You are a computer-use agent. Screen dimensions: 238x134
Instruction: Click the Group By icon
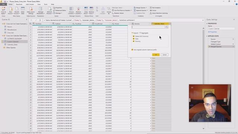pos(109,10)
